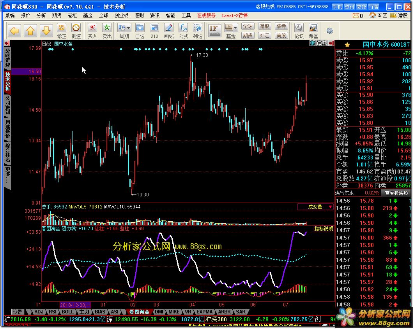Open the 课堂 (classroom) icon
Image resolution: width=414 pixels, height=329 pixels.
pyautogui.click(x=313, y=31)
